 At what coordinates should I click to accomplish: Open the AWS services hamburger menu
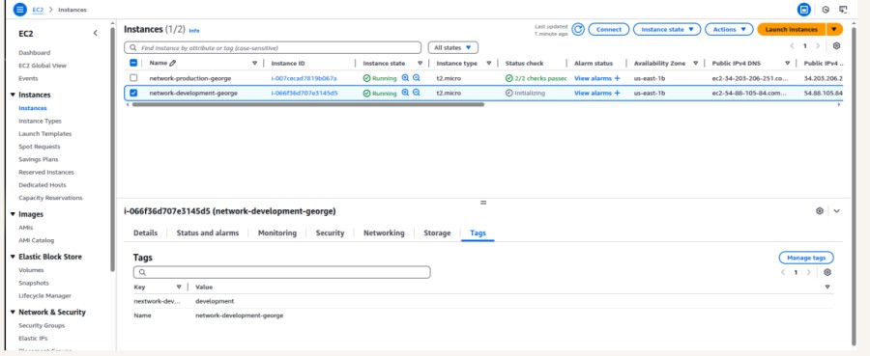19,10
